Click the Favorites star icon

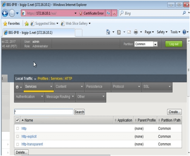coord(5,24)
